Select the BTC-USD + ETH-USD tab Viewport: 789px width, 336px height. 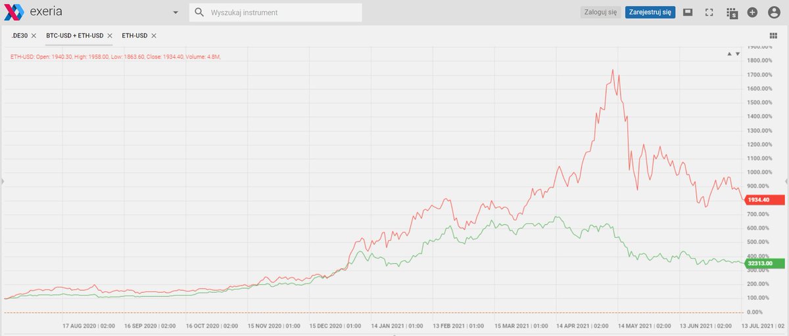point(75,35)
